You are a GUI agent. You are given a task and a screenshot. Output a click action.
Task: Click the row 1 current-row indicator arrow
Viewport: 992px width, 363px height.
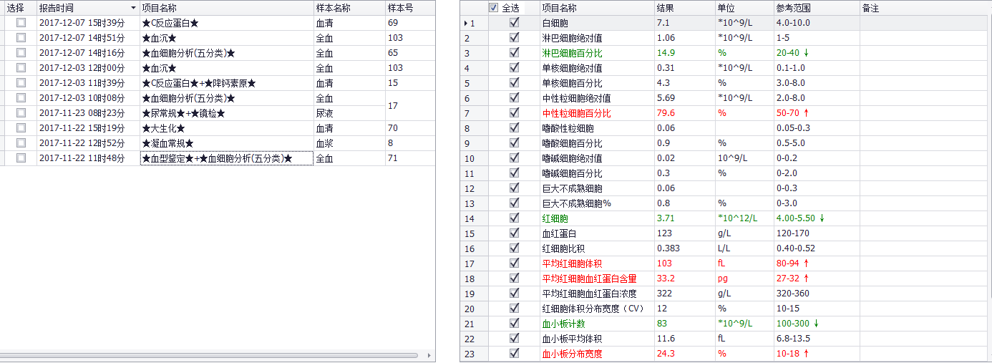[x=465, y=23]
